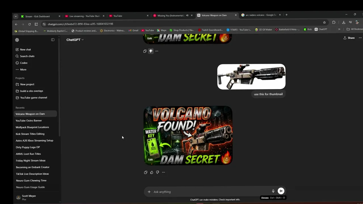This screenshot has width=363, height=204.
Task: Switch to the arc raiders volcano Google tab
Action: (x=261, y=15)
